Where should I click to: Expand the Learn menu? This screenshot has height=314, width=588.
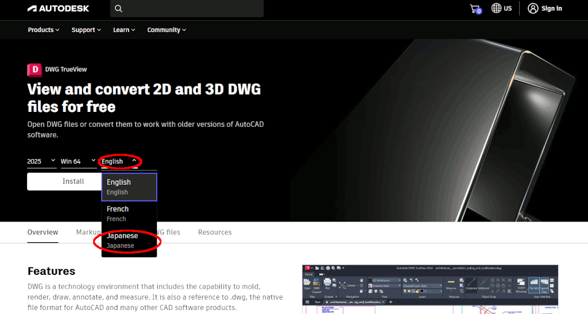point(124,30)
